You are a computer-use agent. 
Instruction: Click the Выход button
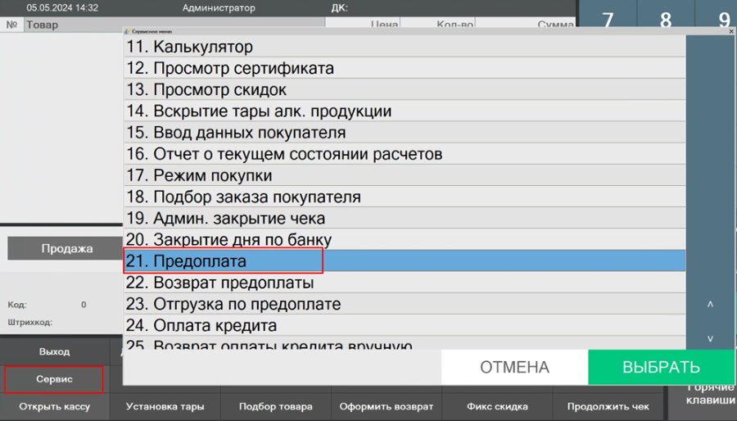click(55, 351)
